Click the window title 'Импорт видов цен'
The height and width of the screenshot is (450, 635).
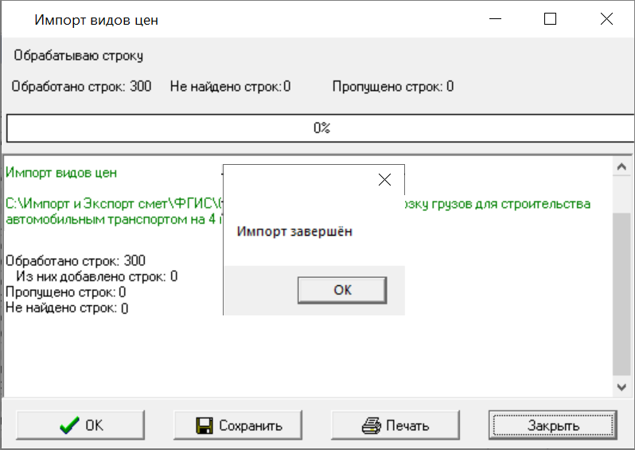point(96,20)
